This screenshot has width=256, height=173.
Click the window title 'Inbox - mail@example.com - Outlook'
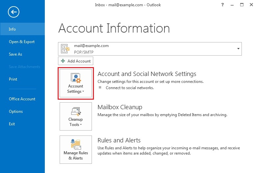point(128,5)
